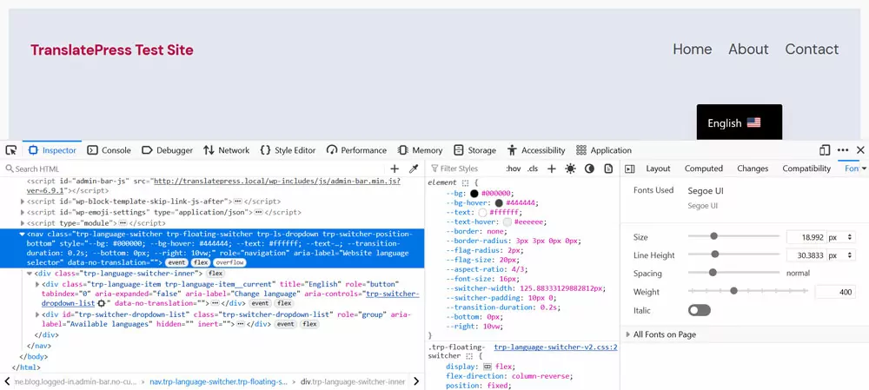The image size is (869, 390).
Task: Open the English language switcher on page
Action: coord(740,122)
